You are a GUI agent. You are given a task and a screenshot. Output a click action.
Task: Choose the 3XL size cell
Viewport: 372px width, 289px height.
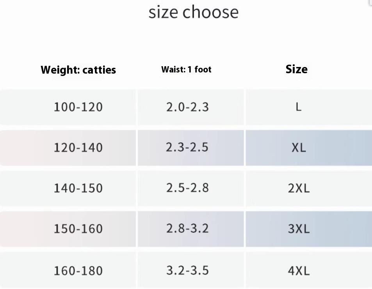pyautogui.click(x=299, y=229)
